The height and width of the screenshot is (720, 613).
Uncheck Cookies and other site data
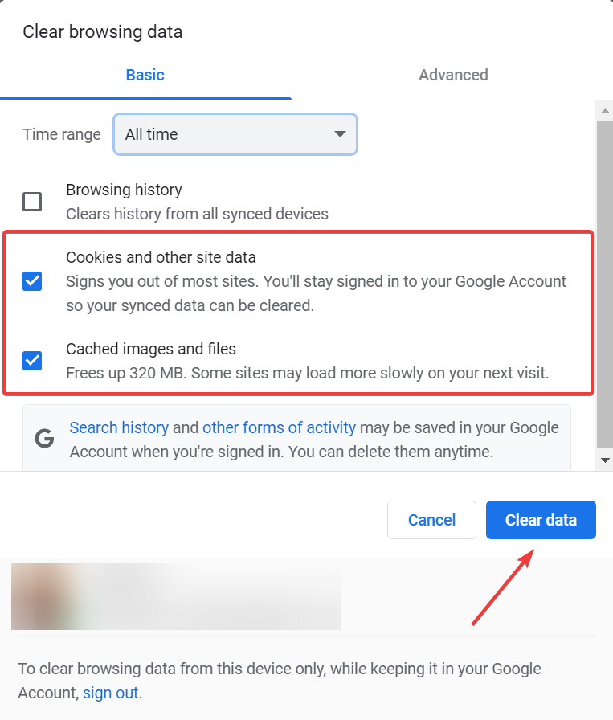click(x=32, y=281)
